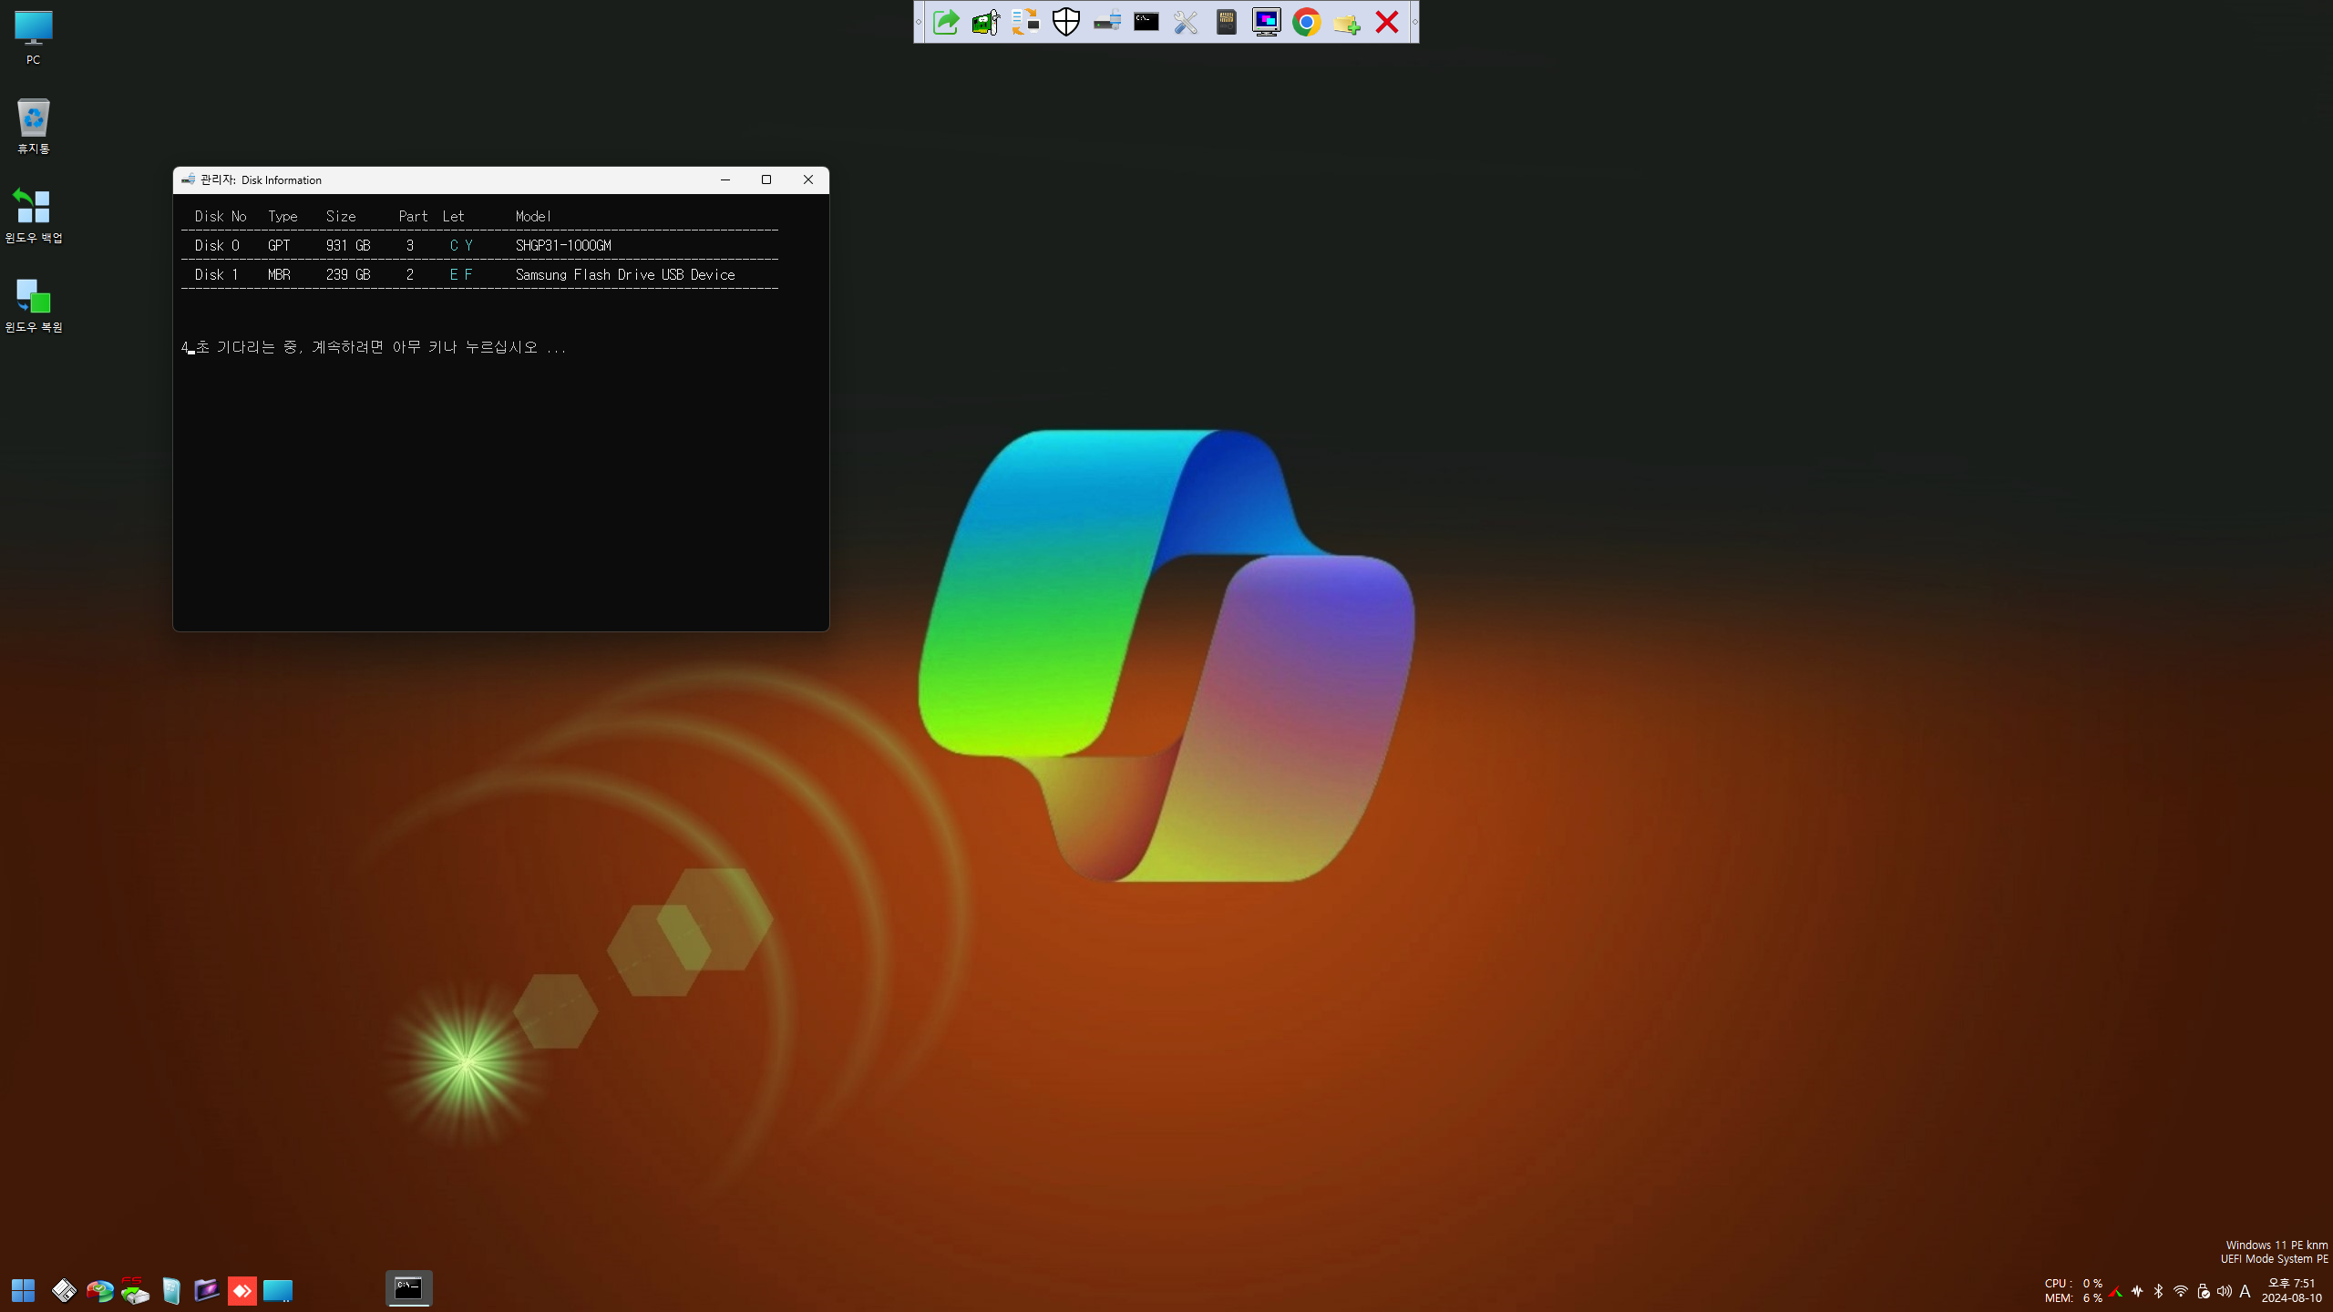This screenshot has height=1312, width=2333.
Task: Launch the 윈도우 복원 desktop shortcut
Action: click(x=33, y=304)
